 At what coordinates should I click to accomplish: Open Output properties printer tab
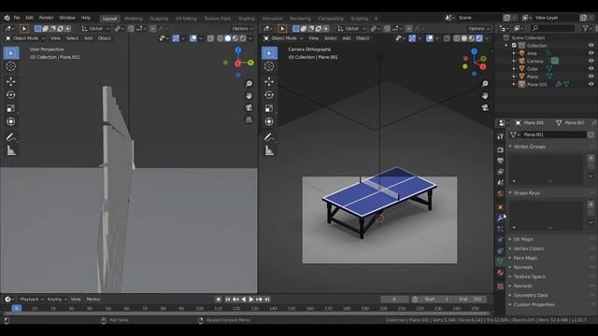[501, 161]
